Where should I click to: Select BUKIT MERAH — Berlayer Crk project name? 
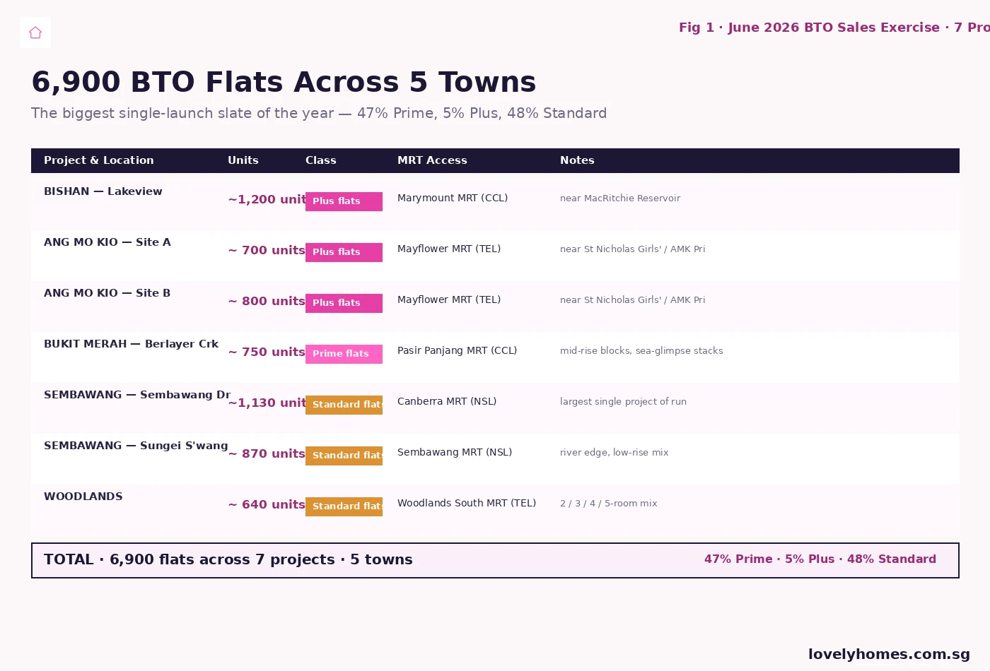coord(131,344)
